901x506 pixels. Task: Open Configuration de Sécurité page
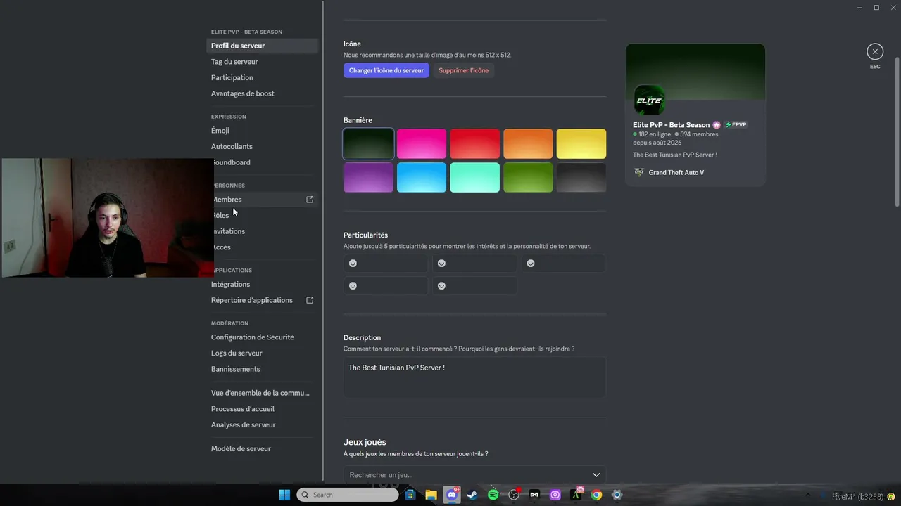click(x=262, y=337)
